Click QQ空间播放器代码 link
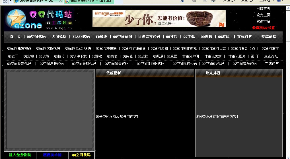The height and width of the screenshot is (159, 290). point(151,64)
